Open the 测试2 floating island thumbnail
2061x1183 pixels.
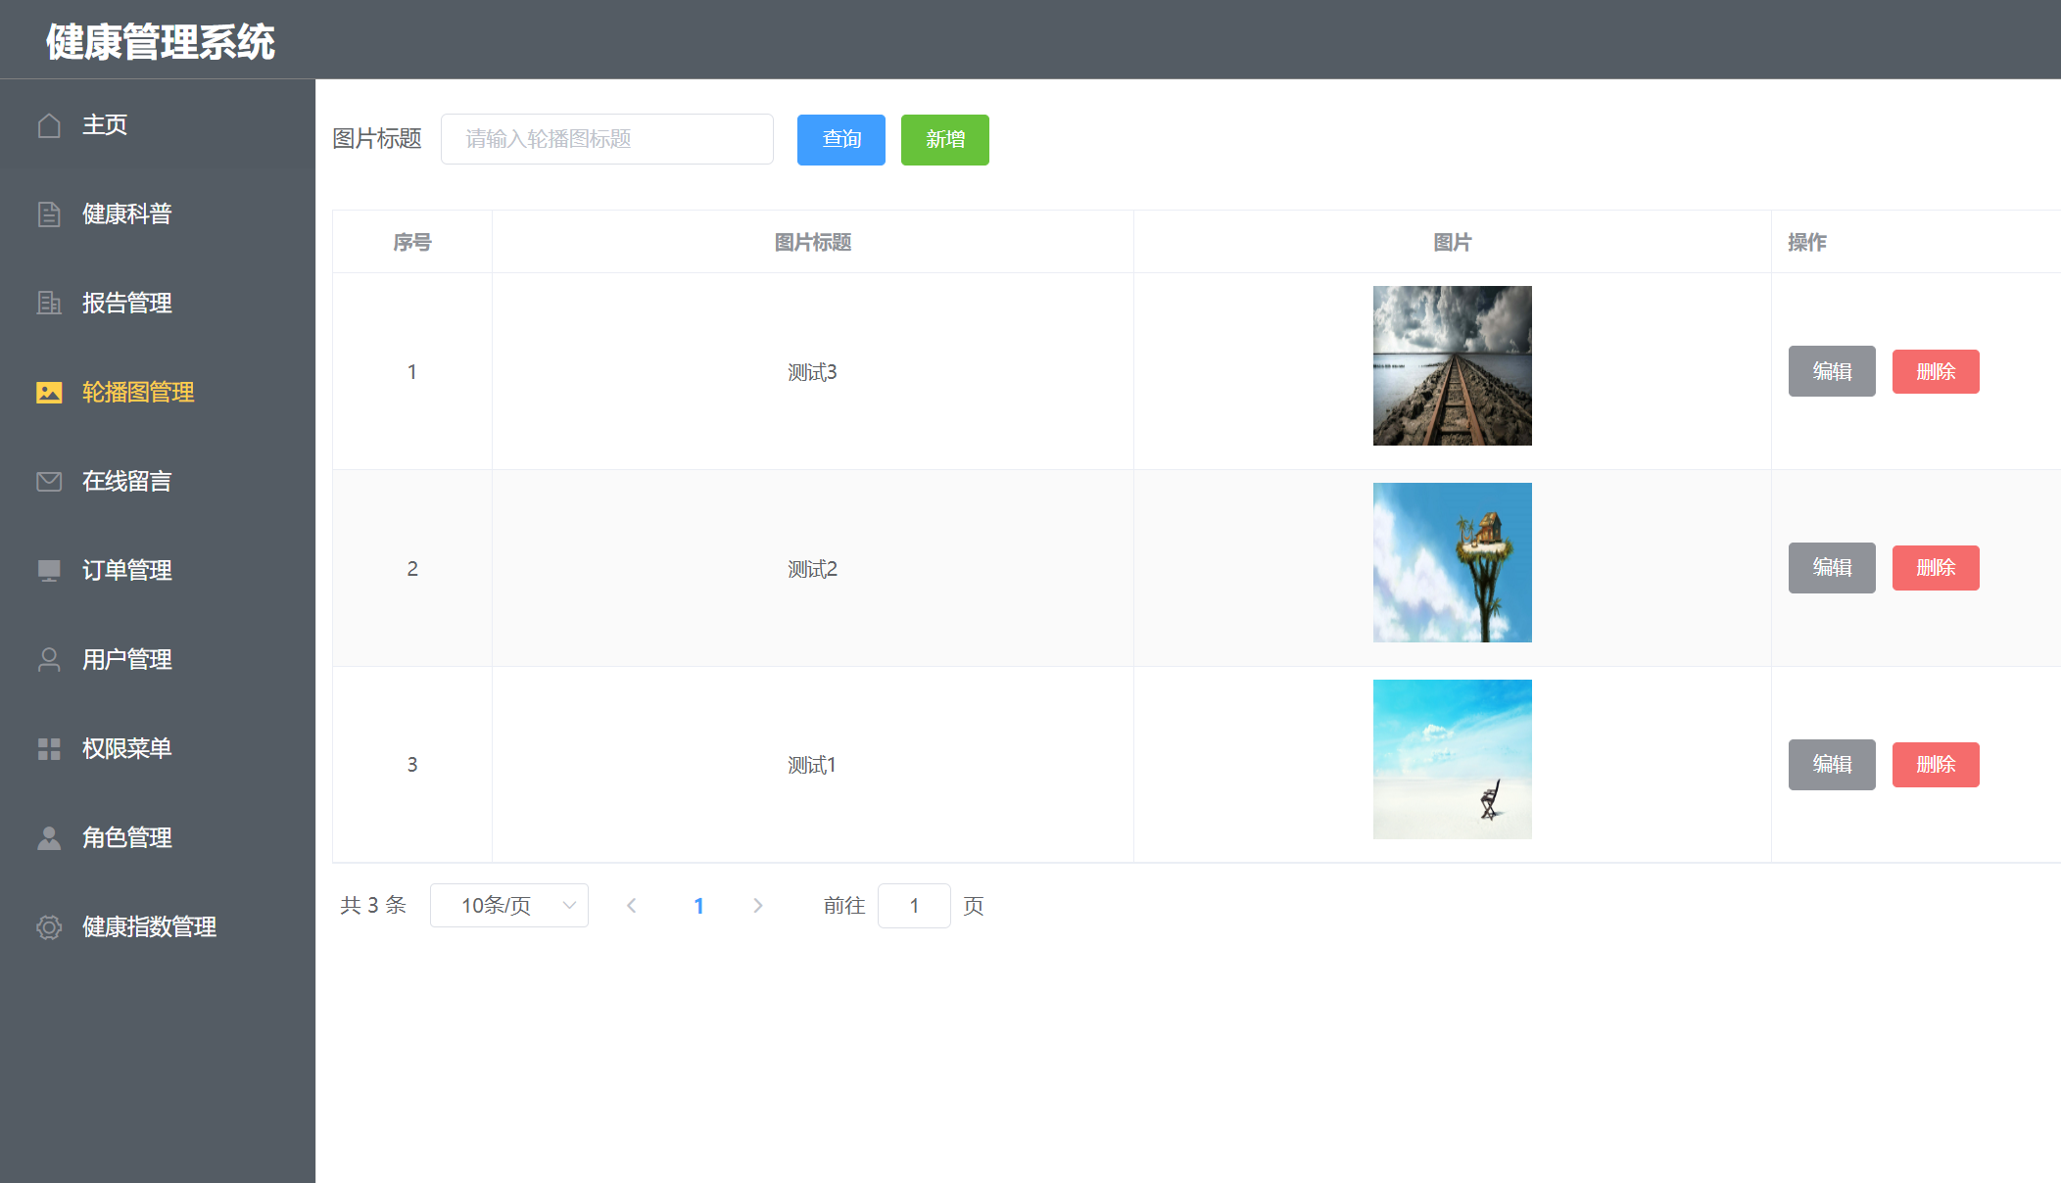tap(1452, 562)
